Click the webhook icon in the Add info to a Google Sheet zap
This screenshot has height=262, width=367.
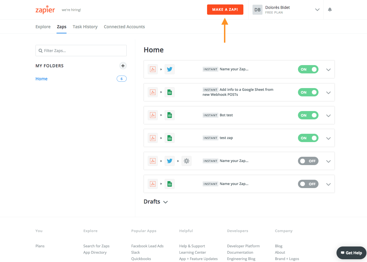tap(153, 92)
